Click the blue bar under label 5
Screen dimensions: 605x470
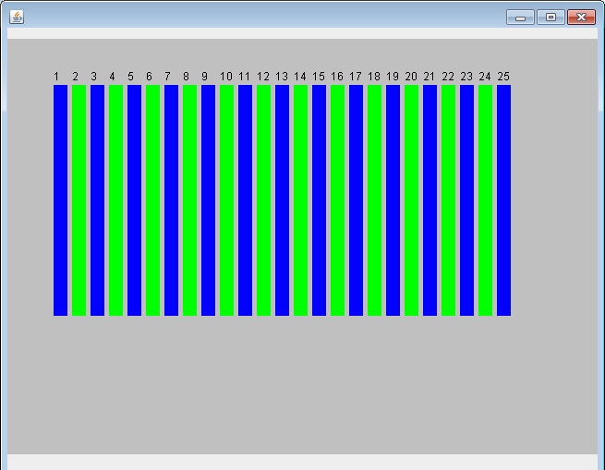tap(134, 199)
